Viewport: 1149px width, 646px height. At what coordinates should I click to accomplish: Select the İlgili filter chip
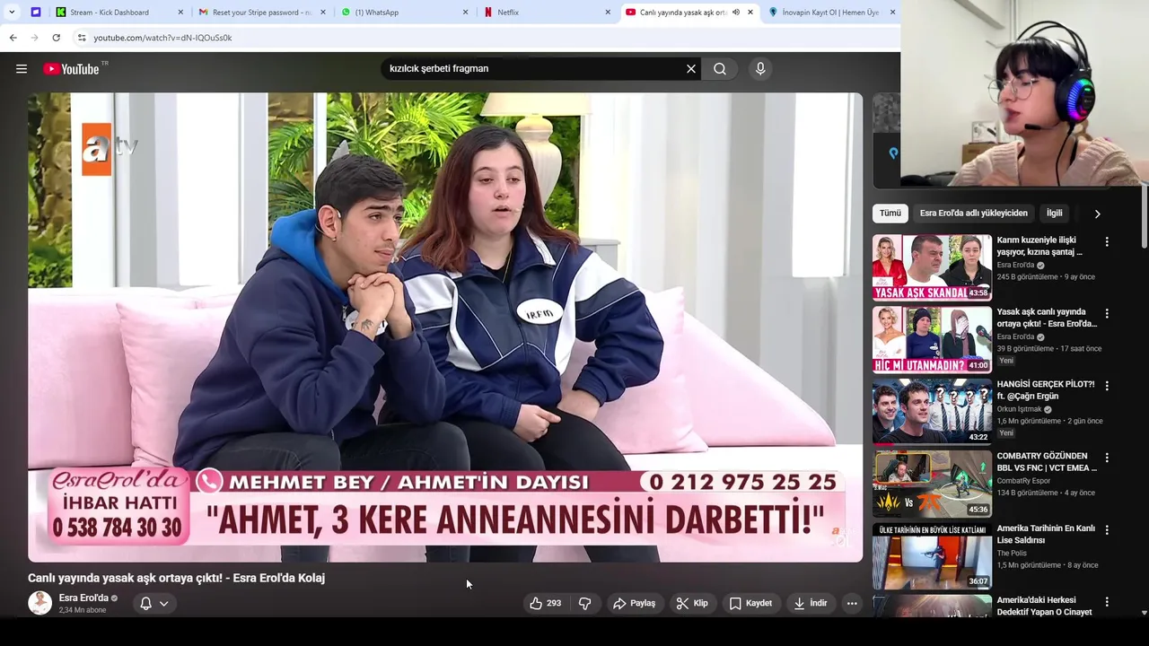point(1054,214)
